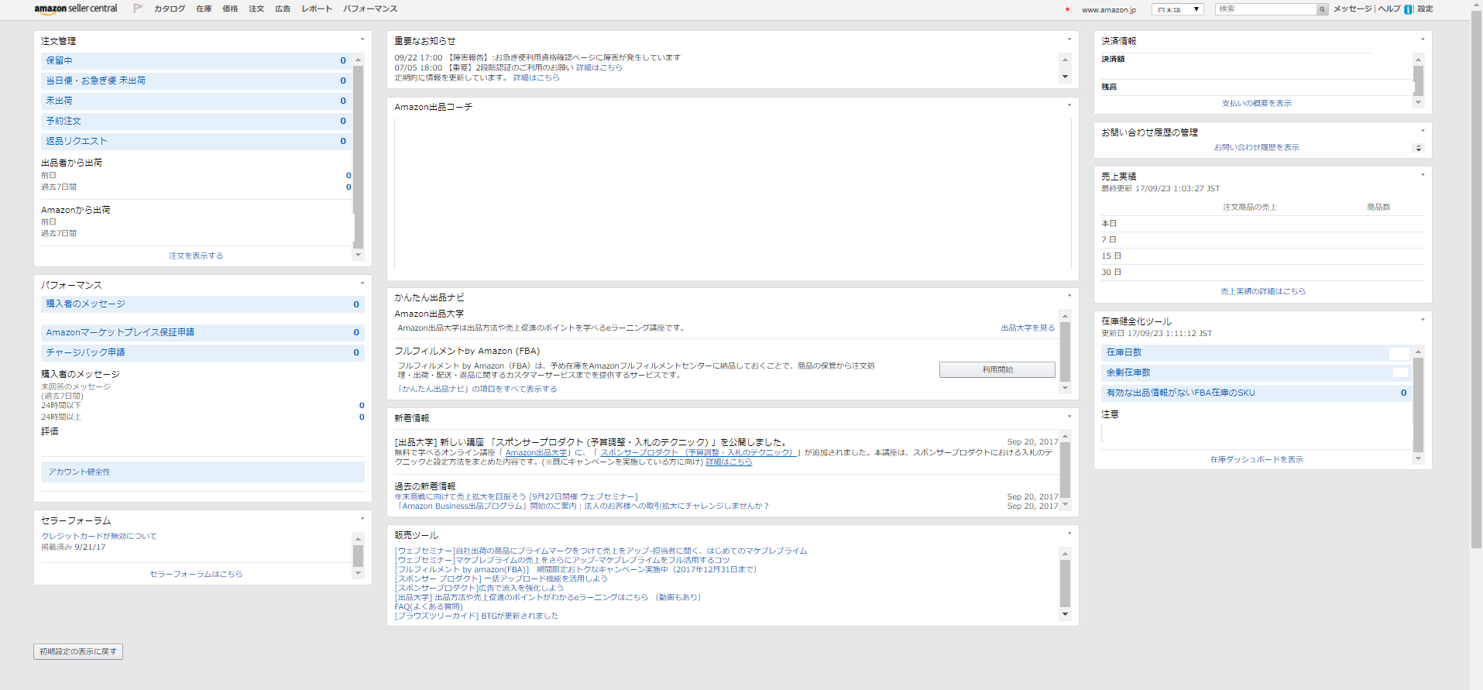Screen dimensions: 1483x690
Task: Click the 初期設定の表示に戻す button
Action: 78,652
